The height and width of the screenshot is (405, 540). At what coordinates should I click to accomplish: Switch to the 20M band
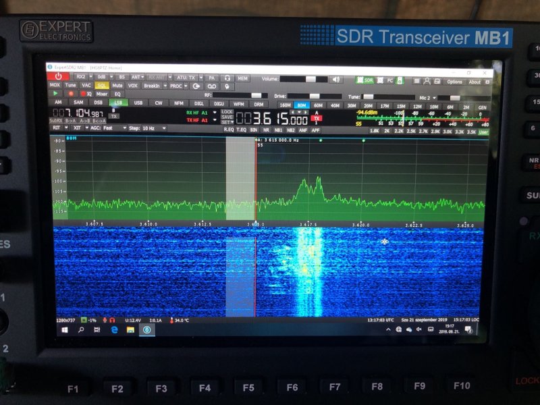tap(368, 106)
